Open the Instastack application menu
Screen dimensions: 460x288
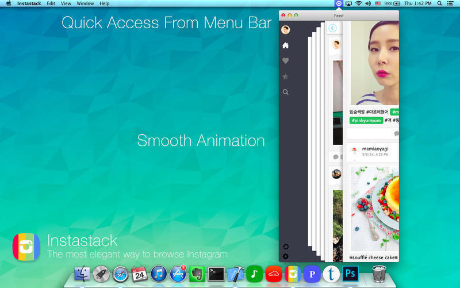[29, 3]
